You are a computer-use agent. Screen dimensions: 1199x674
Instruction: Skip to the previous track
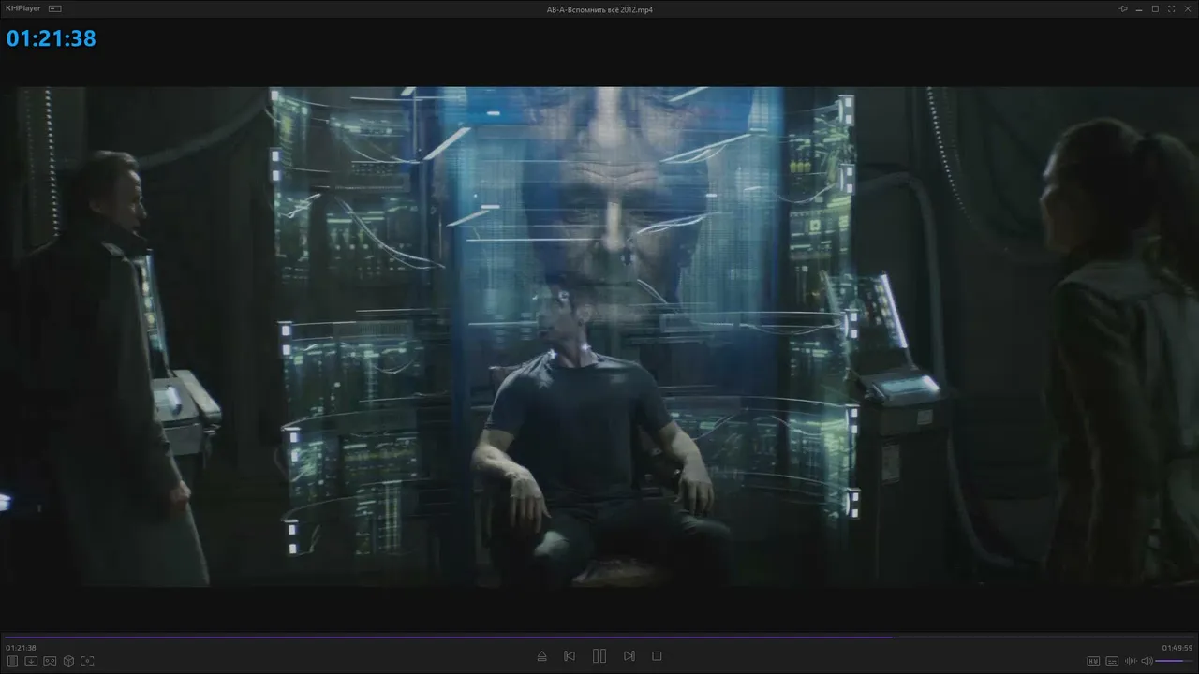(x=570, y=656)
